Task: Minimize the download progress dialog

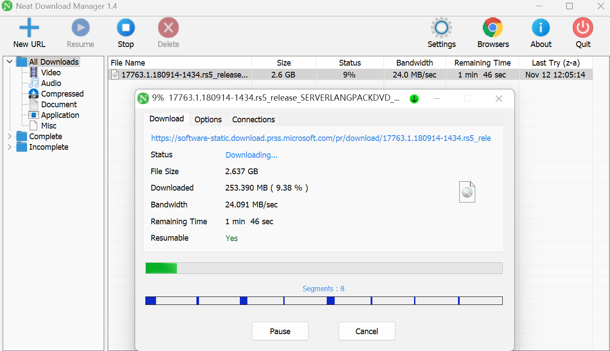Action: 437,98
